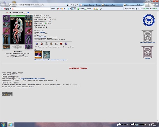Click the clock icon next to last-seen time
This screenshot has height=127, width=159.
24,55
